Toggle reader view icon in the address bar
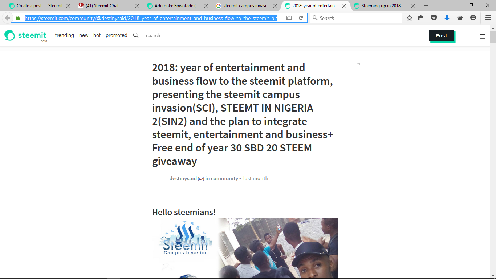Screen dimensions: 496x279 point(289,18)
